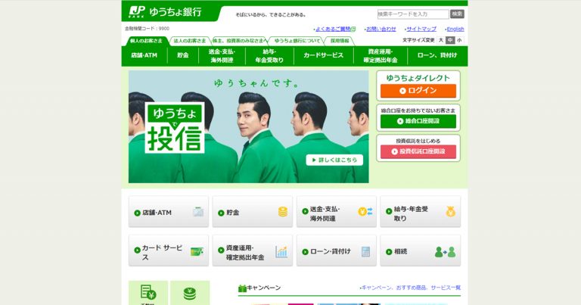The height and width of the screenshot is (305, 581).
Task: Switch to the English site link
Action: pos(455,29)
